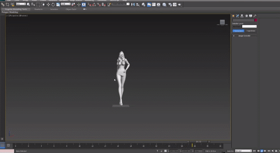
Task: Click the Align tool icon
Action: point(138,4)
